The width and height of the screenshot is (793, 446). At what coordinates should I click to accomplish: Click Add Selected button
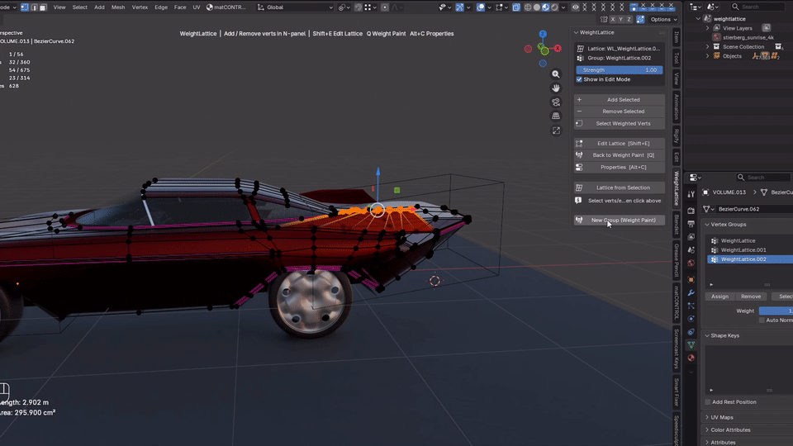pos(620,100)
